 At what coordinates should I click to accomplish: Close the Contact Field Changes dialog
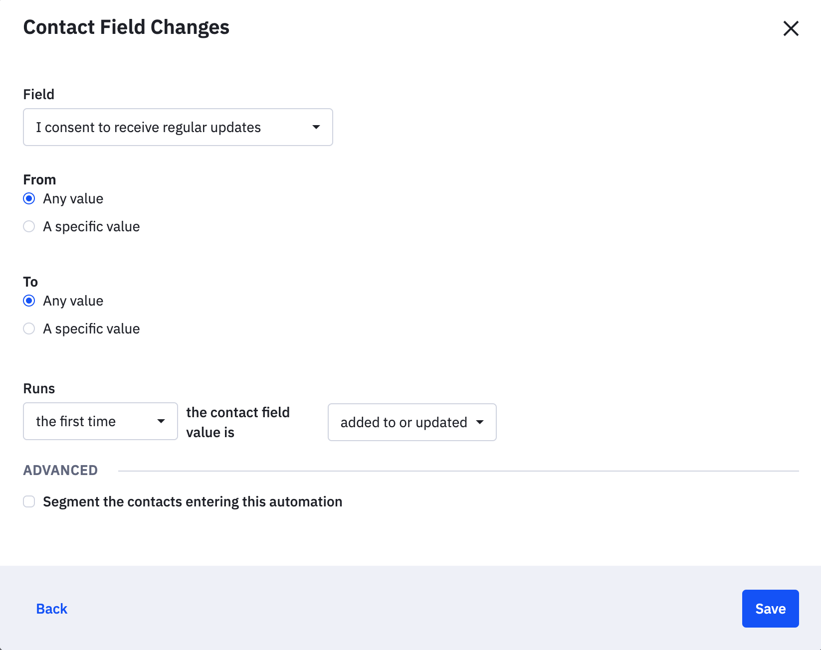click(x=791, y=28)
